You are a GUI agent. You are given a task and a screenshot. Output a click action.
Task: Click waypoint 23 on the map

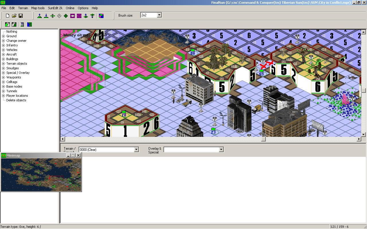pyautogui.click(x=213, y=131)
